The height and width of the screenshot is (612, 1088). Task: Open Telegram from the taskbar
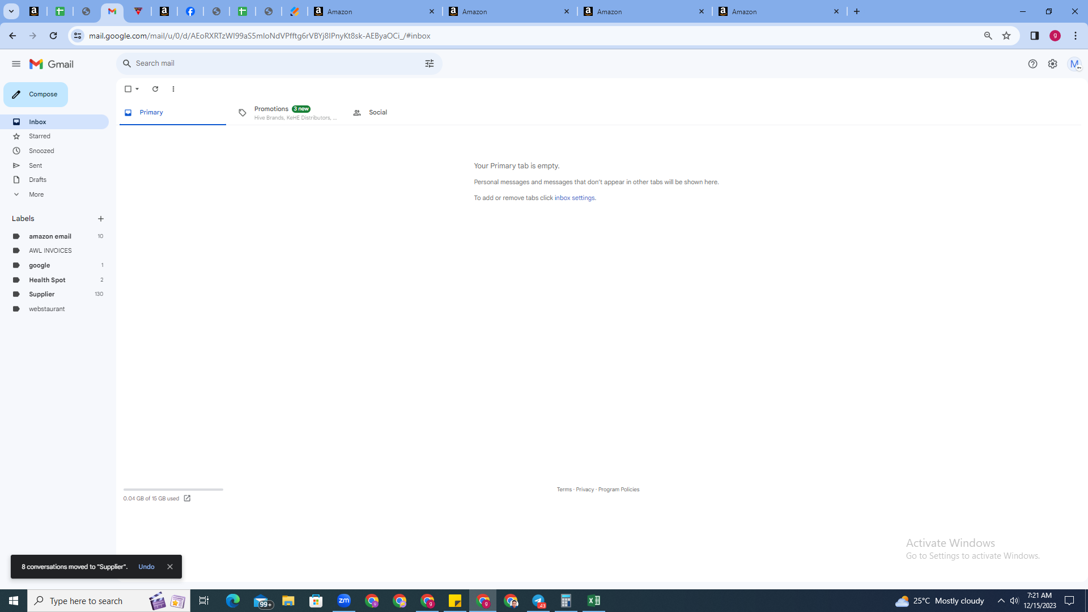pos(538,601)
